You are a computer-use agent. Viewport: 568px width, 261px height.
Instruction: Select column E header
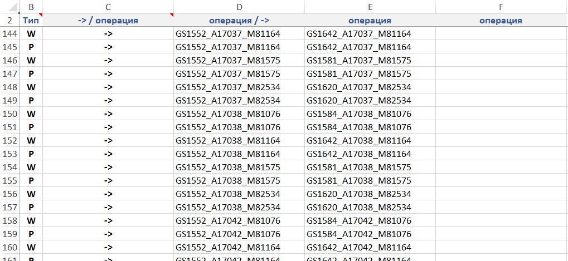(370, 7)
